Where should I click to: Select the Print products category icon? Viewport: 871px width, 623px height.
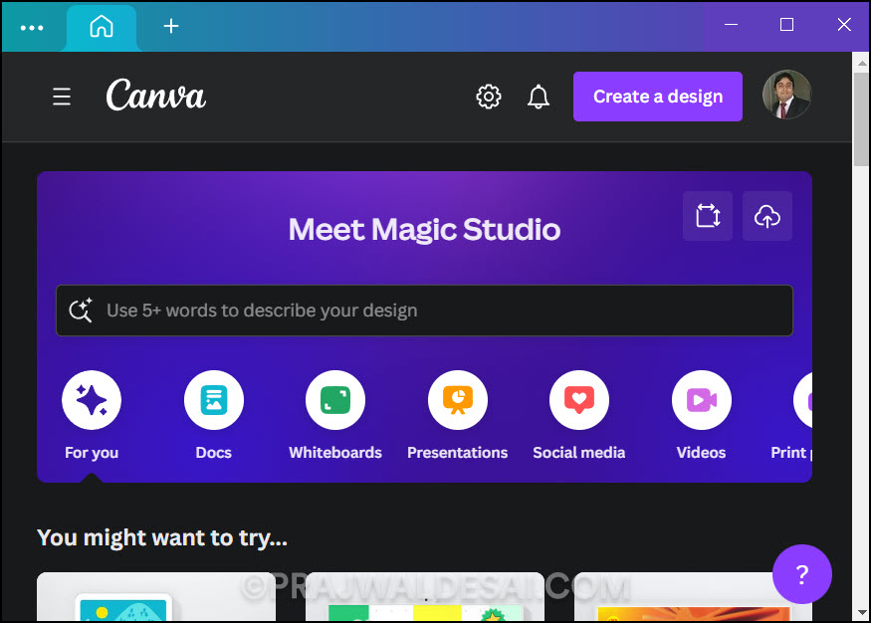(803, 400)
